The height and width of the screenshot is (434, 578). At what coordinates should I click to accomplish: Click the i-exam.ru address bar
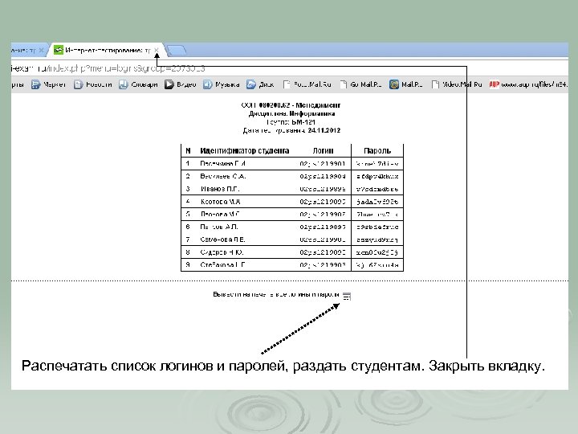tap(289, 68)
